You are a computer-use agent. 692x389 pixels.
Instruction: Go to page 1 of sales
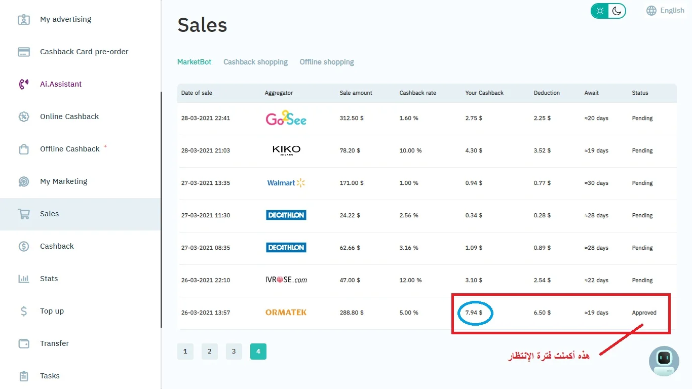click(x=185, y=352)
